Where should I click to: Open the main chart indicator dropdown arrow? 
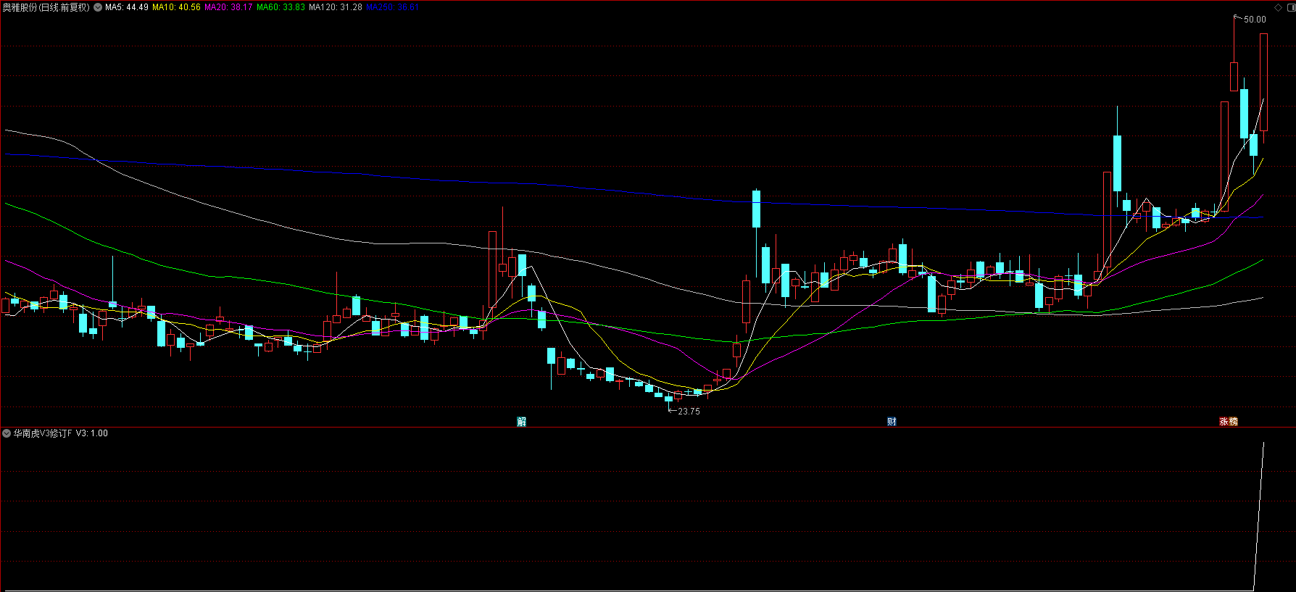click(x=98, y=7)
